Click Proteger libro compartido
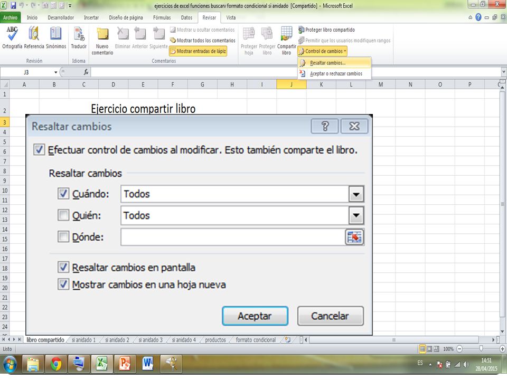507x380 pixels. pos(326,30)
